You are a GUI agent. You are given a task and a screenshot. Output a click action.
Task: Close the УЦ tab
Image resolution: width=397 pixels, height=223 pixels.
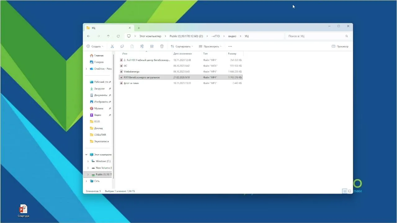tap(130, 28)
